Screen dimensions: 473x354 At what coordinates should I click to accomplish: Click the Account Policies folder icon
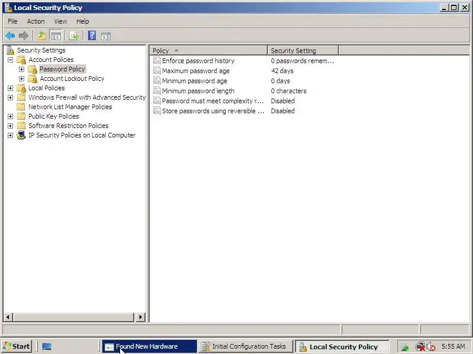coord(21,60)
